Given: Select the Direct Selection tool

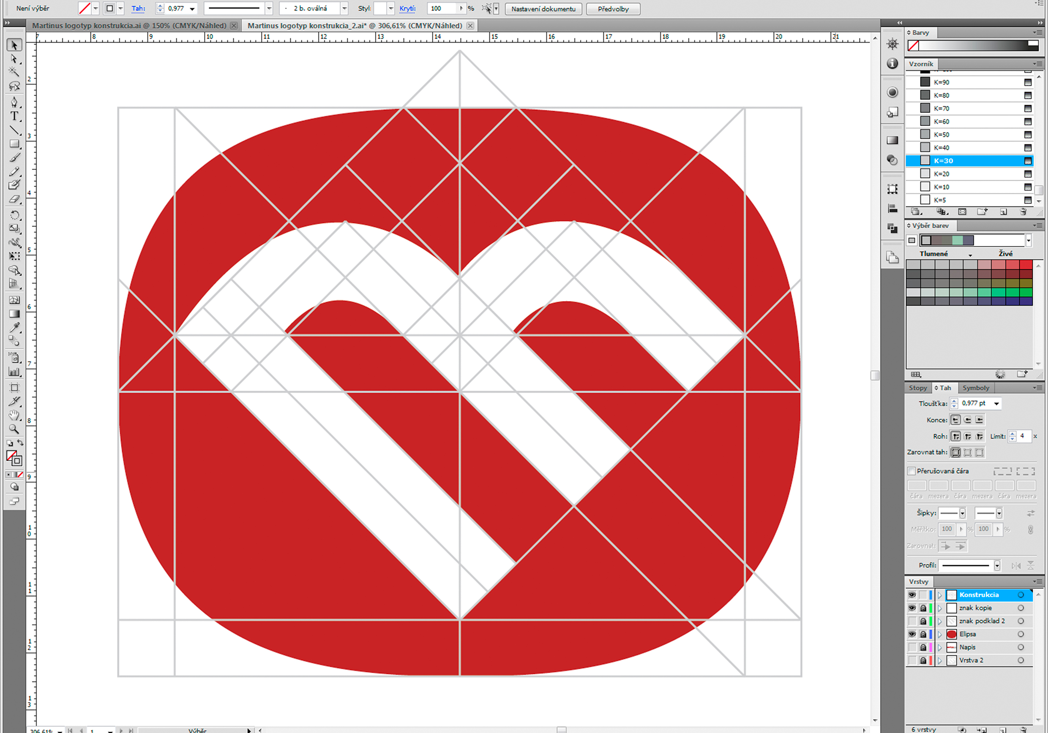Looking at the screenshot, I should pyautogui.click(x=14, y=59).
